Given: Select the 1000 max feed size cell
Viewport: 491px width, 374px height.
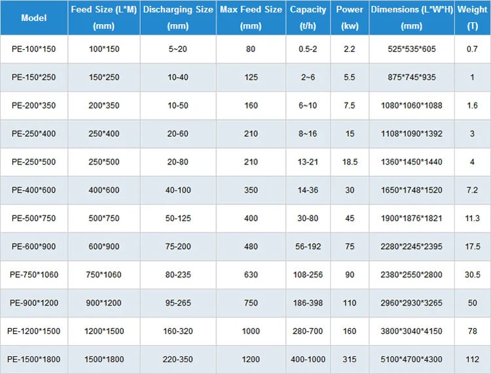Looking at the screenshot, I should click(251, 331).
